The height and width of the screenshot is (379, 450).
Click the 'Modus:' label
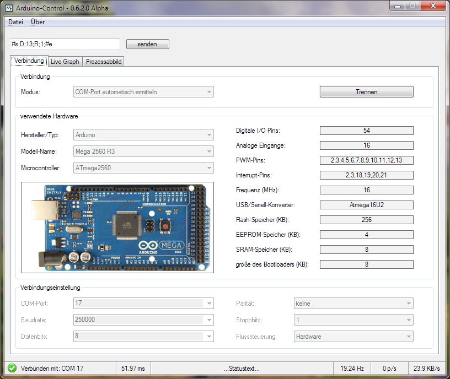pyautogui.click(x=30, y=92)
